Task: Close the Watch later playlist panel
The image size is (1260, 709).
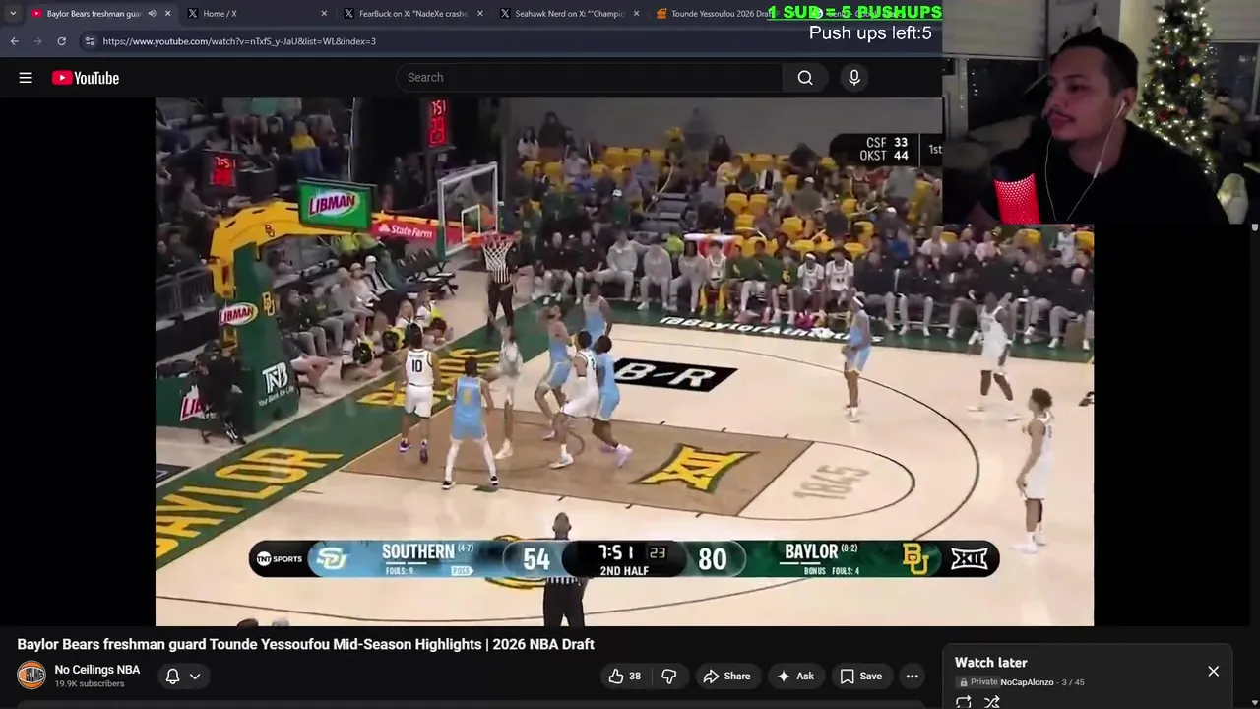Action: (x=1213, y=671)
